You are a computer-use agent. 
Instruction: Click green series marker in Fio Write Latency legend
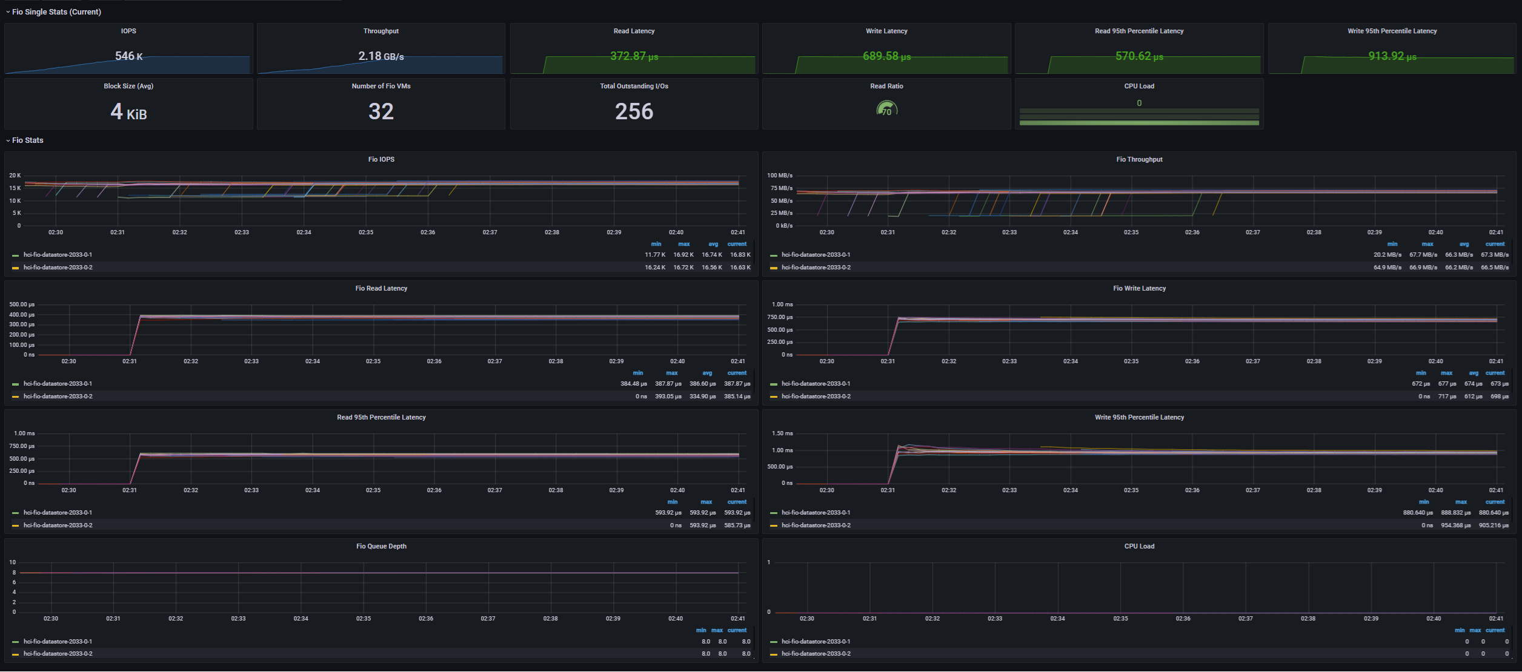773,384
